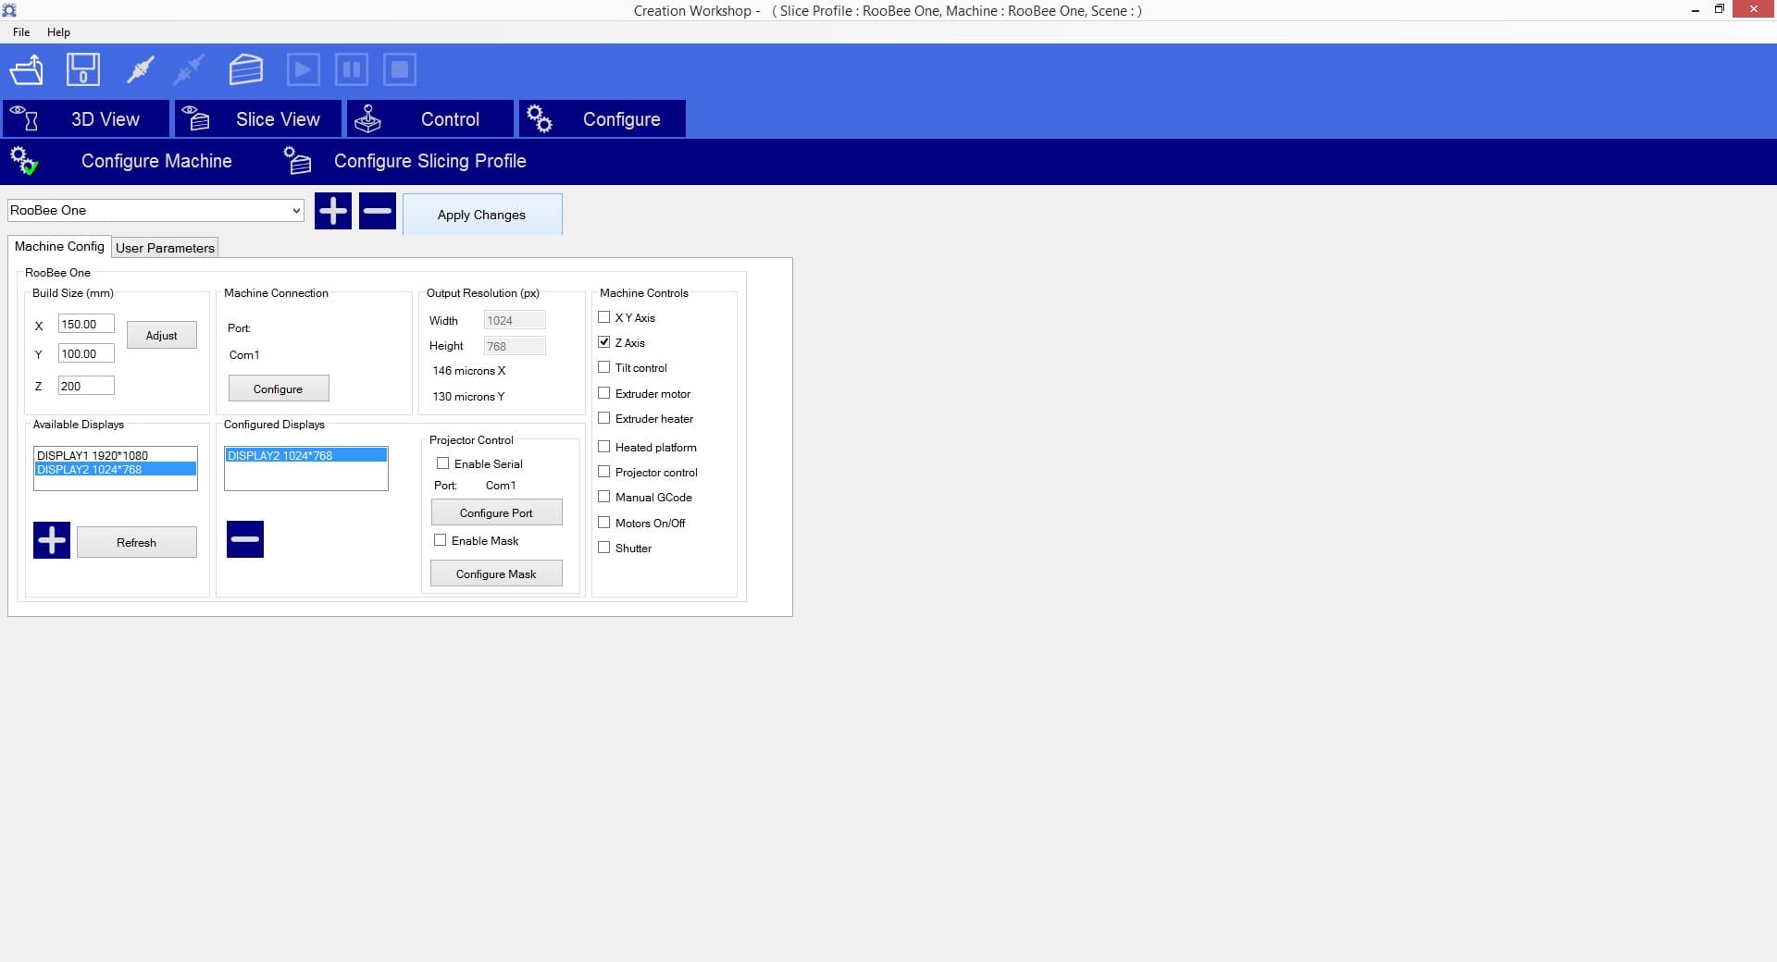The height and width of the screenshot is (962, 1777).
Task: Edit the Z build size field
Action: click(x=85, y=385)
